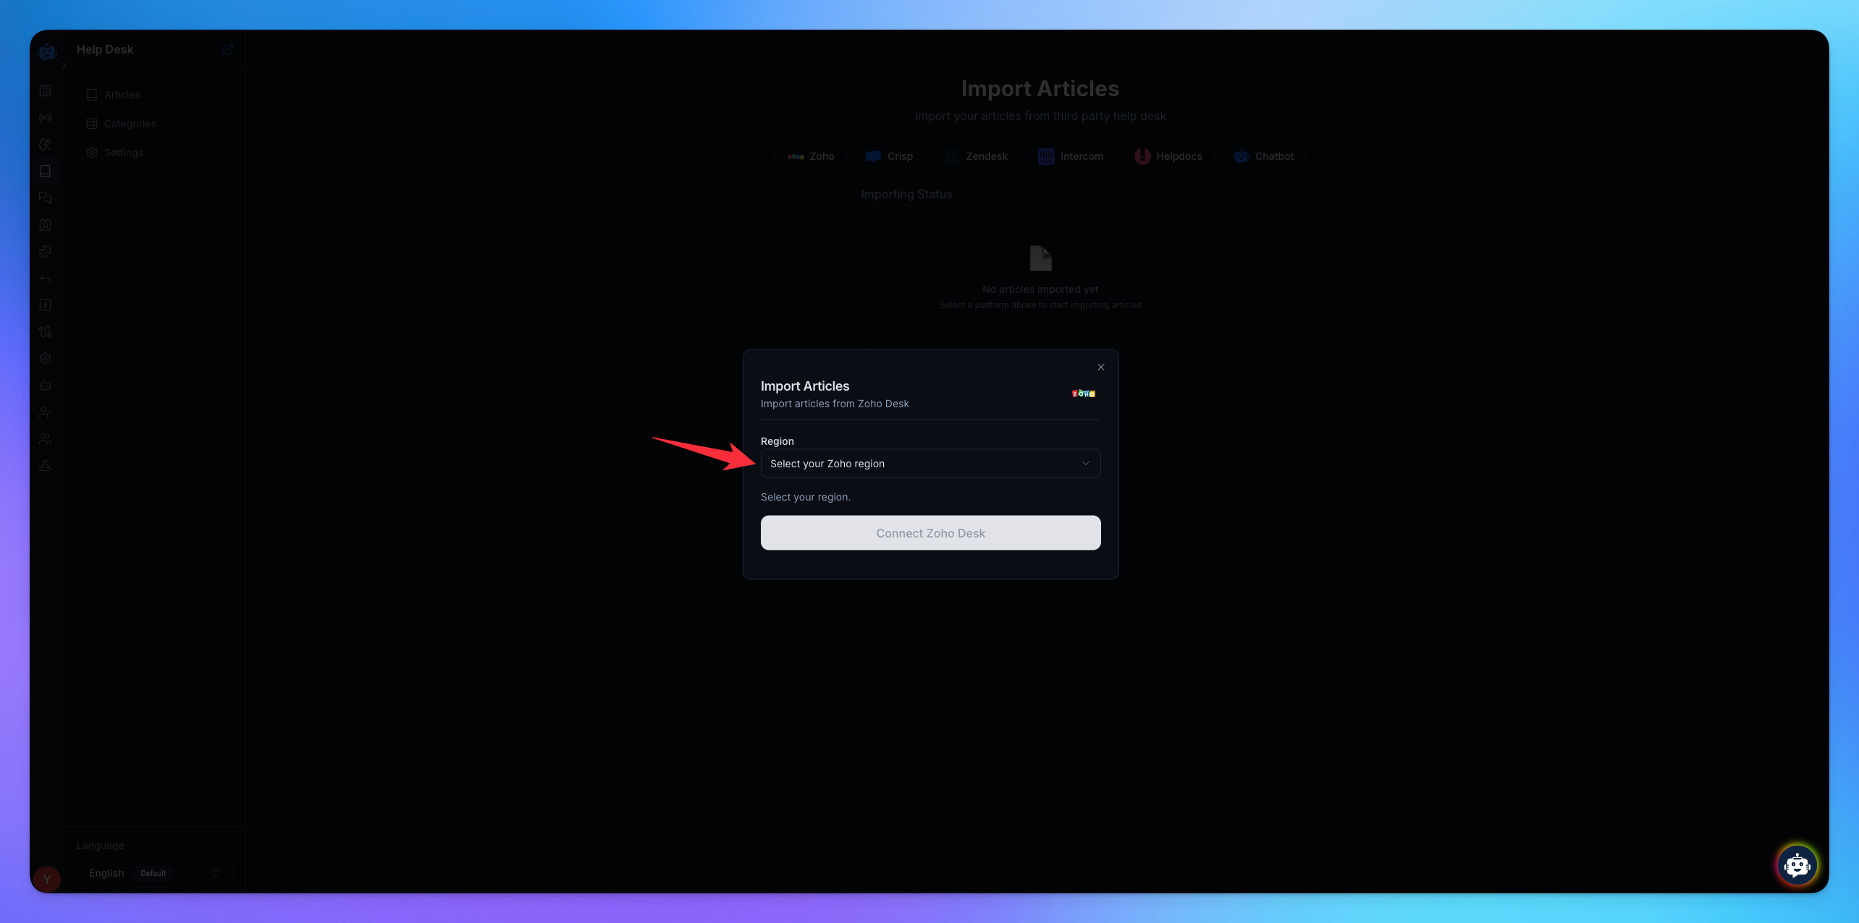
Task: Open the contacts card icon in the sidebar
Action: 46,225
